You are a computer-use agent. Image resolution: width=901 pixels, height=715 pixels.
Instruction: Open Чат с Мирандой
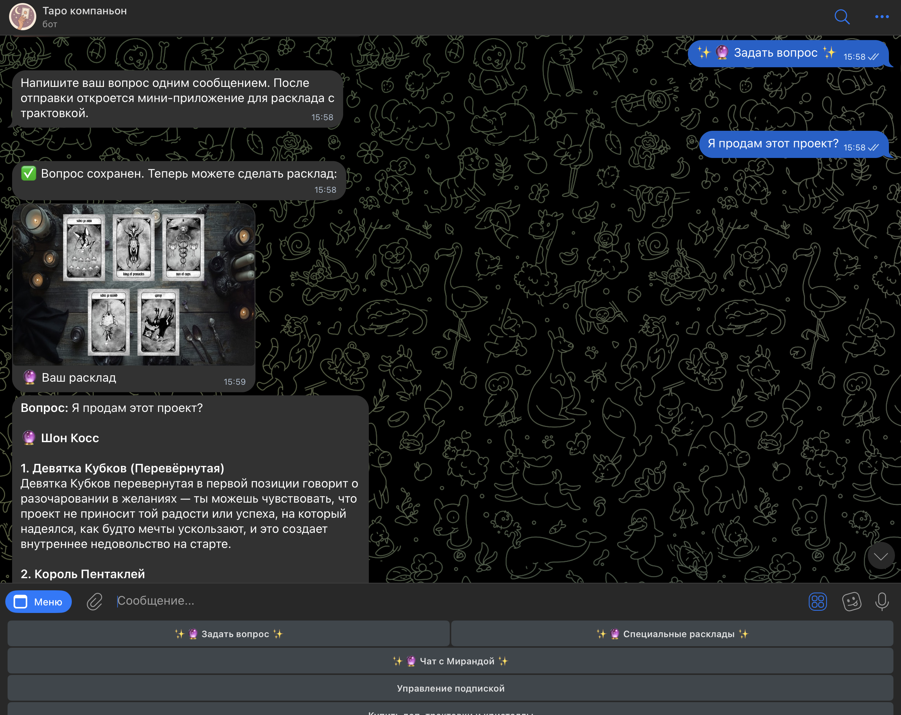450,661
